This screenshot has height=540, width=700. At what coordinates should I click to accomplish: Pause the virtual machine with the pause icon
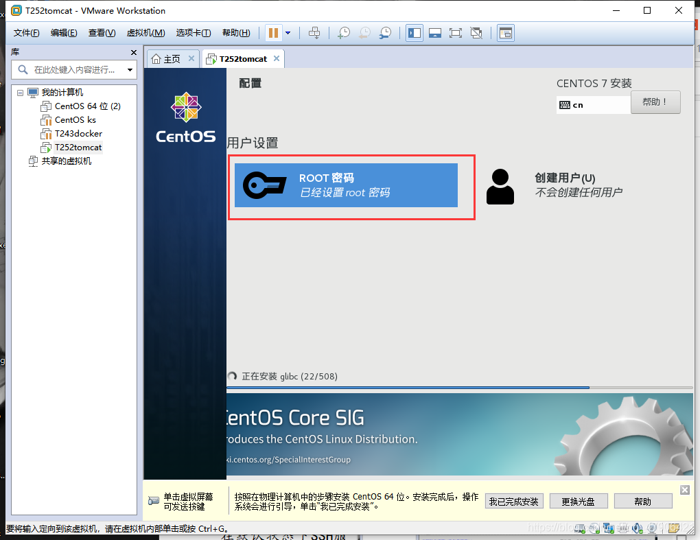coord(273,32)
